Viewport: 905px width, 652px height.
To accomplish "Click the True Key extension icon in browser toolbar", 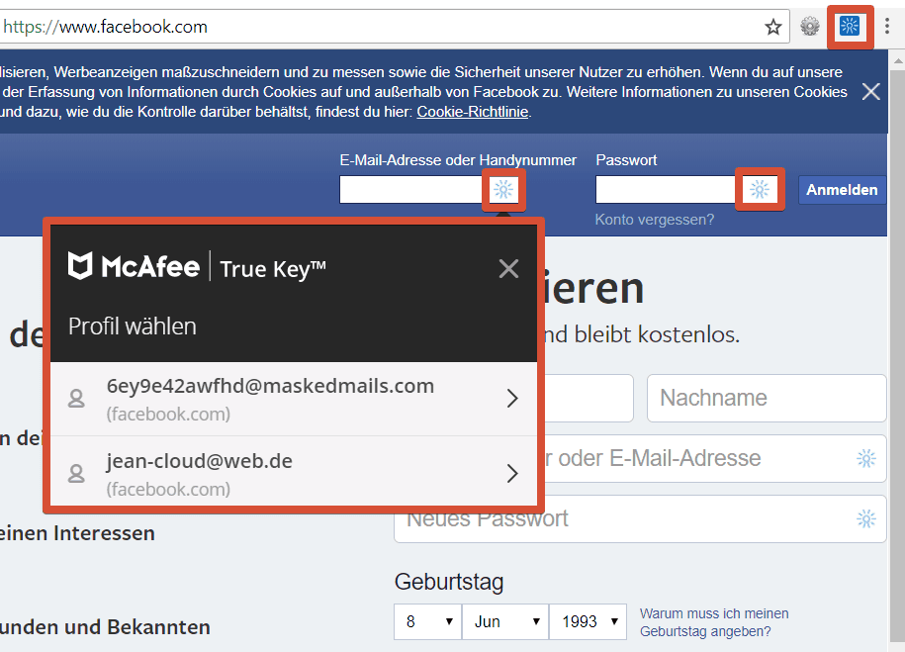I will click(x=850, y=26).
